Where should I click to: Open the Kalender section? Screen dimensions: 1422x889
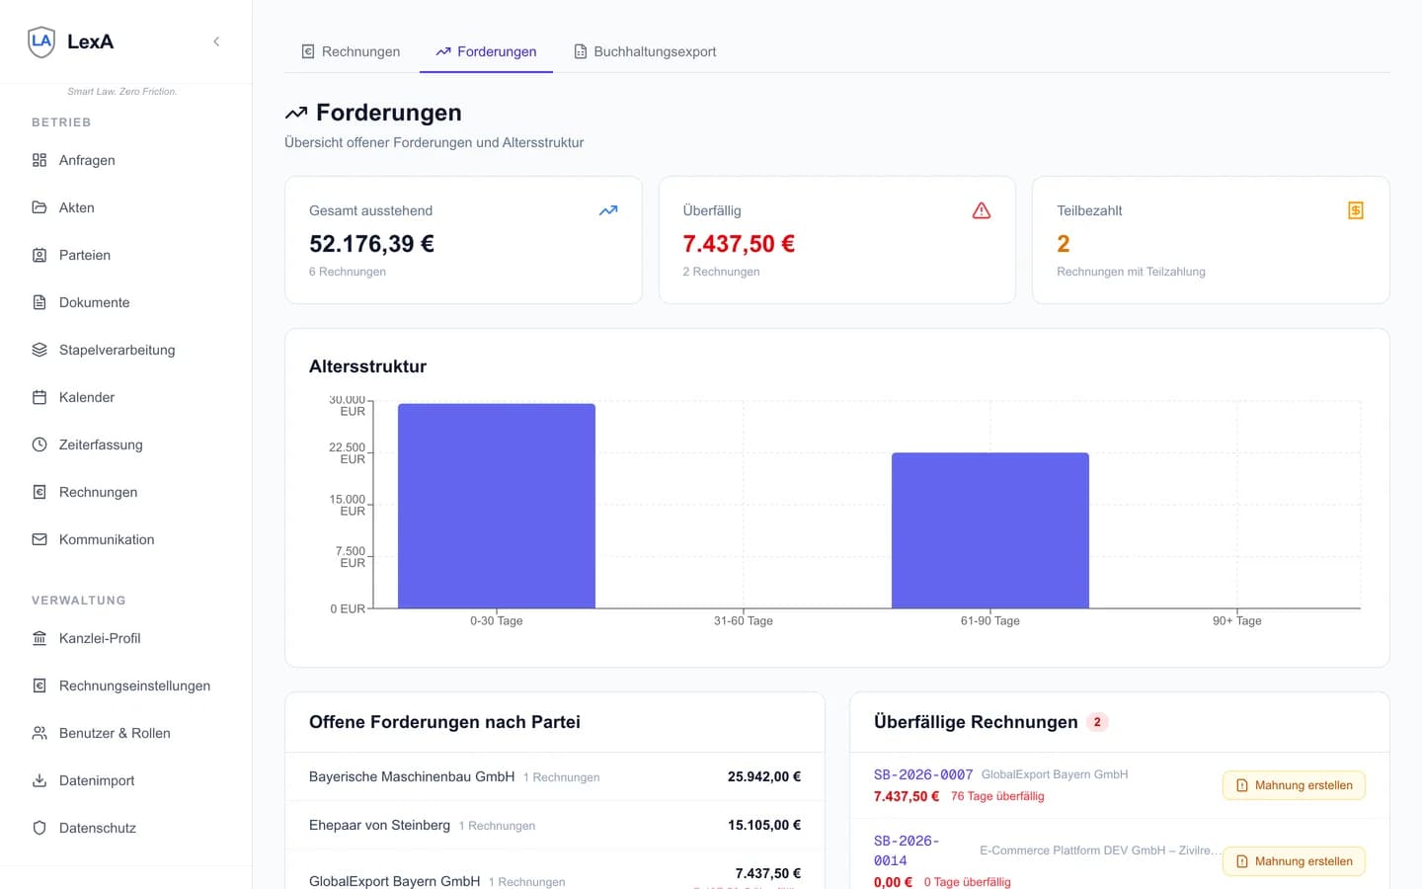[x=87, y=397]
